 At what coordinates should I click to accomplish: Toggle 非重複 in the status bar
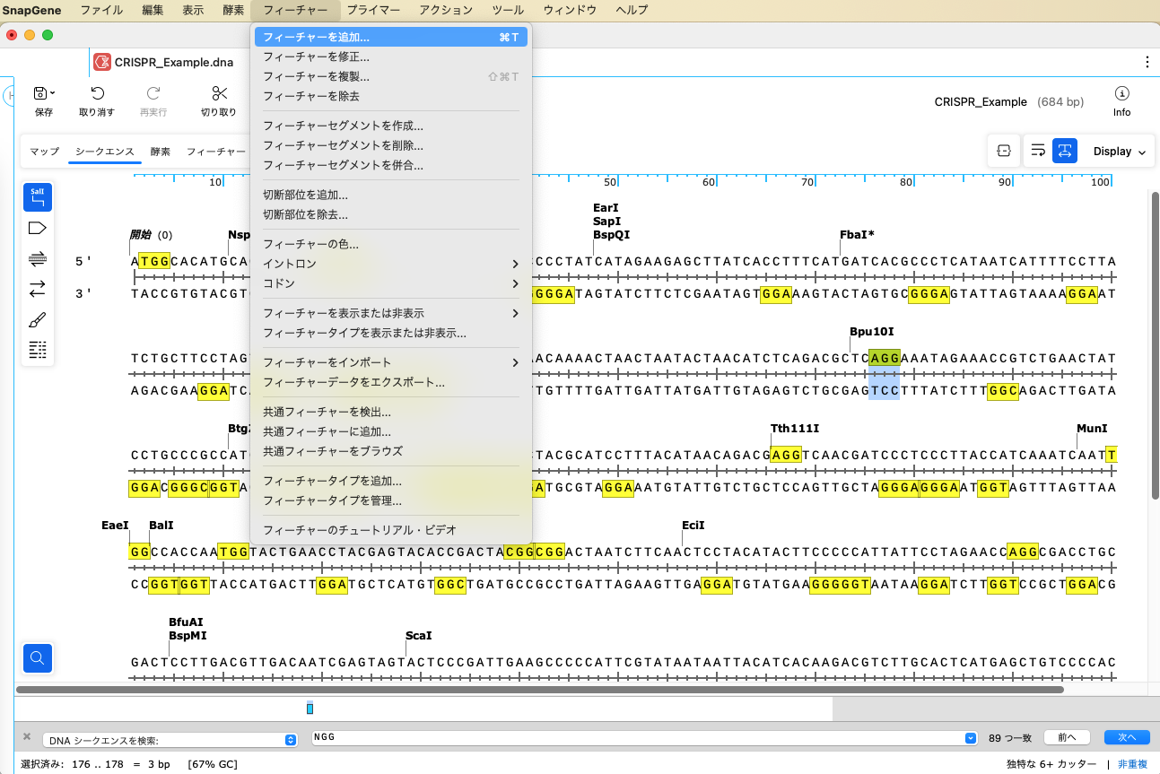point(1132,764)
